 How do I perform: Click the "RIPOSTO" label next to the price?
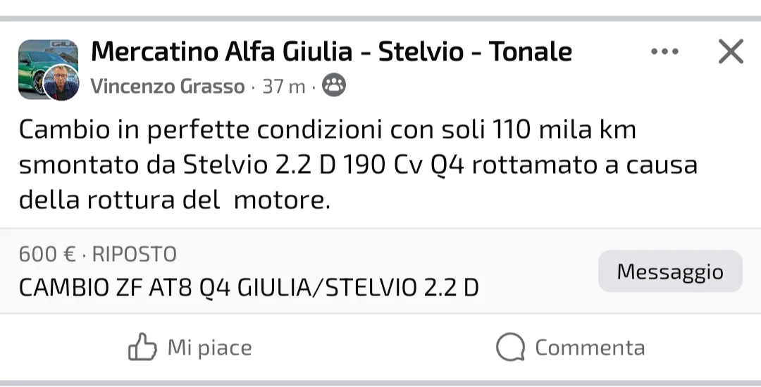[135, 254]
